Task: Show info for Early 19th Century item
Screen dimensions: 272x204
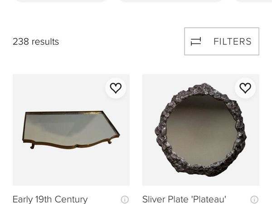Action: pyautogui.click(x=125, y=199)
